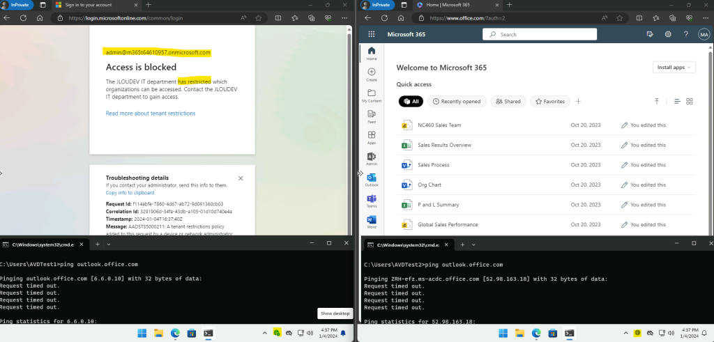This screenshot has width=714, height=342.
Task: Select the Recently opened filter
Action: (457, 102)
